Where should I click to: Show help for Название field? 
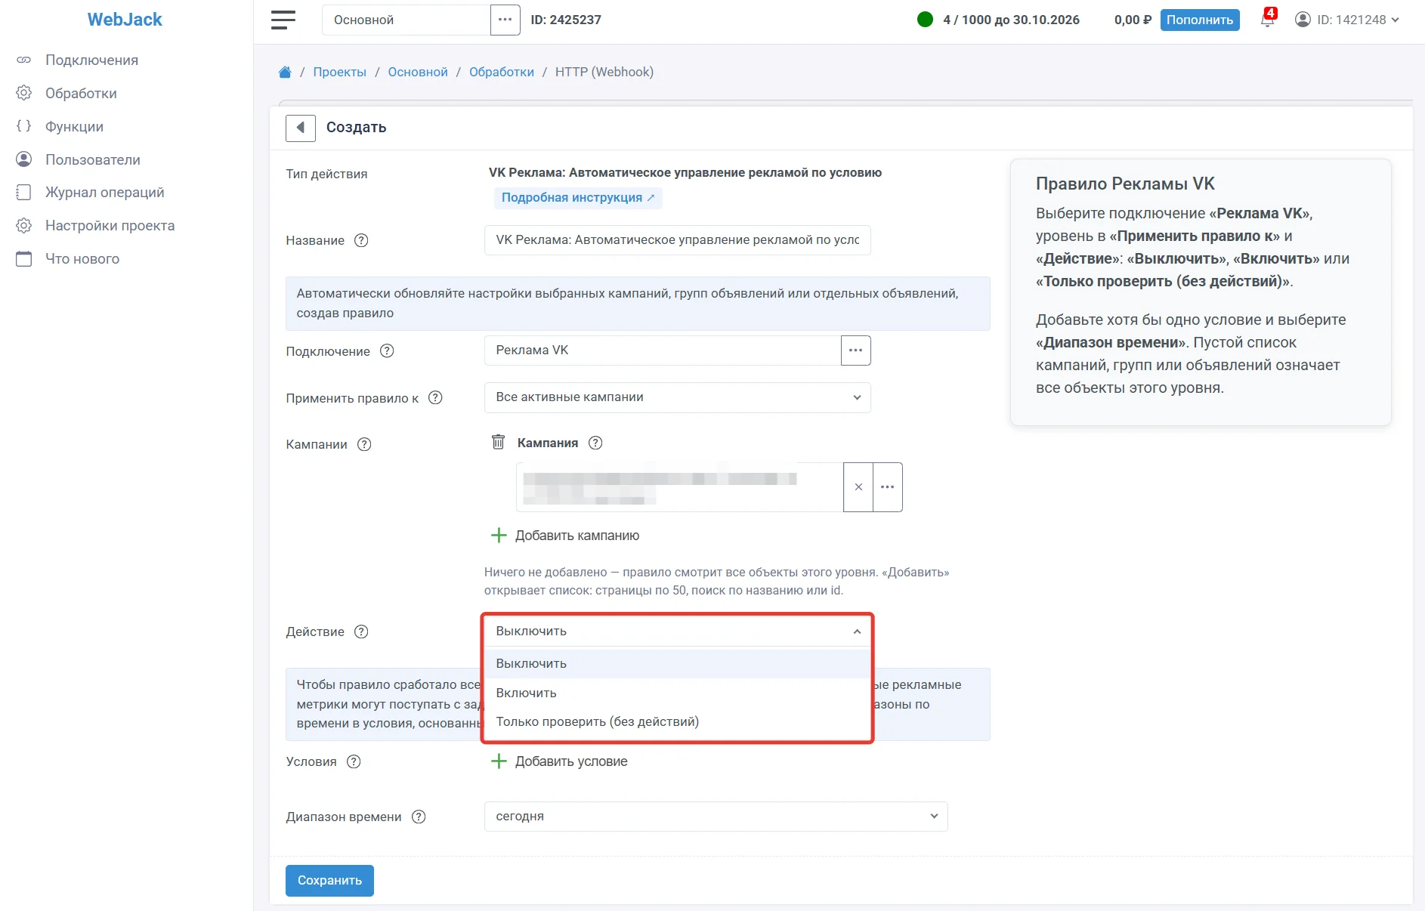click(361, 240)
